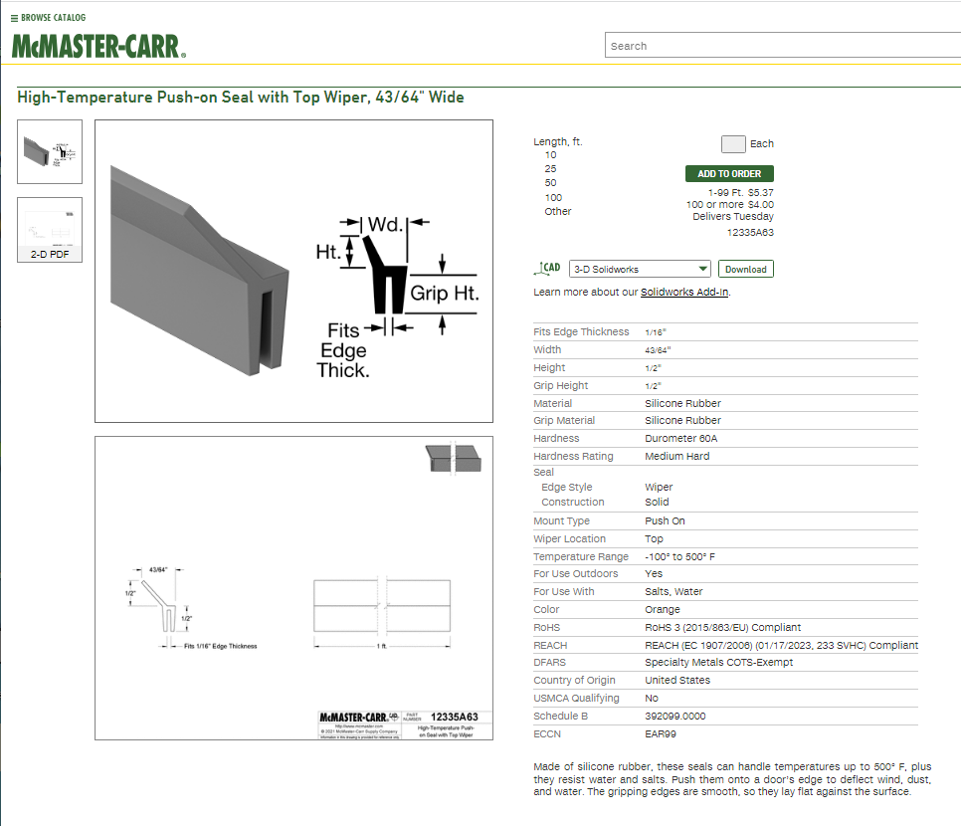Click the For Use With 'Salts, Water'
The height and width of the screenshot is (826, 961).
click(x=673, y=592)
